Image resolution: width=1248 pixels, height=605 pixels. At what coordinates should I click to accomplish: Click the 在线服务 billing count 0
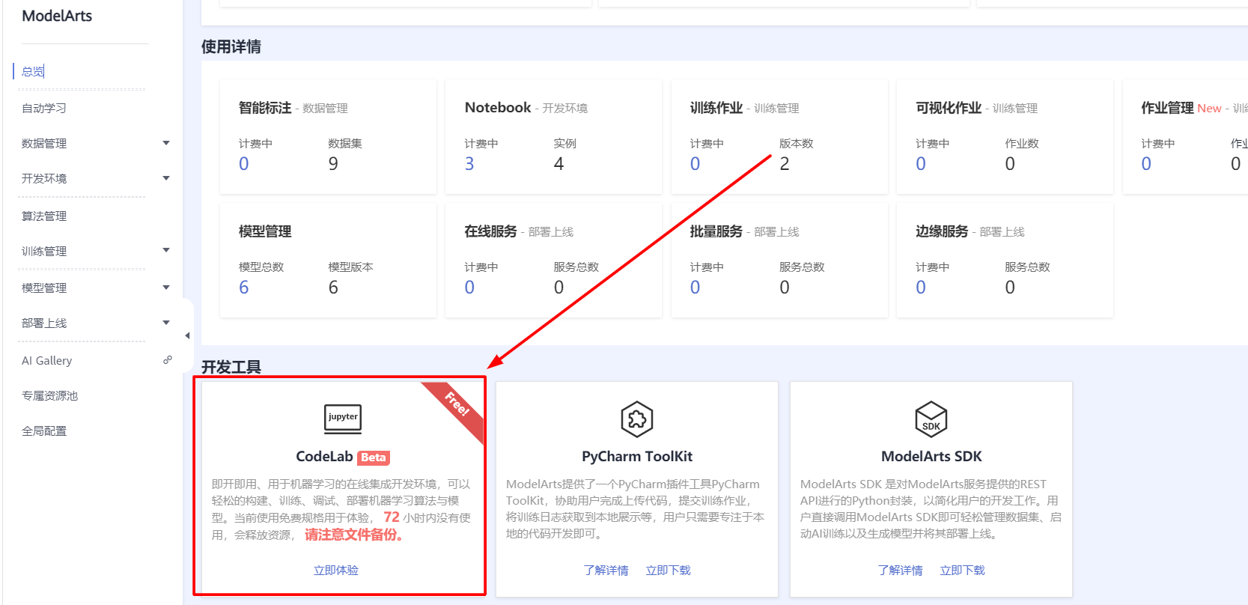pos(469,288)
